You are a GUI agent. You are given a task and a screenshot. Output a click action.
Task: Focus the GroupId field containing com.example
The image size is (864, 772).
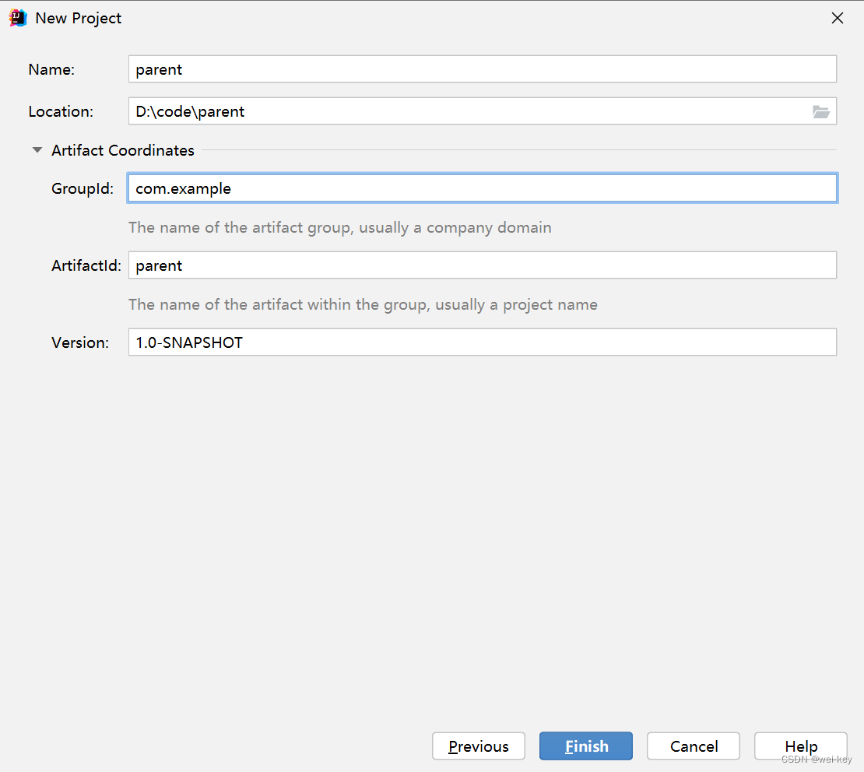coord(482,188)
